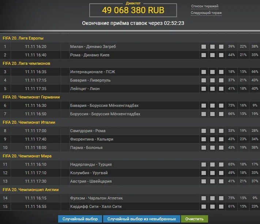Mark away win box for Парма - Болонья
Viewport: 260px width, 224px height.
221,148
